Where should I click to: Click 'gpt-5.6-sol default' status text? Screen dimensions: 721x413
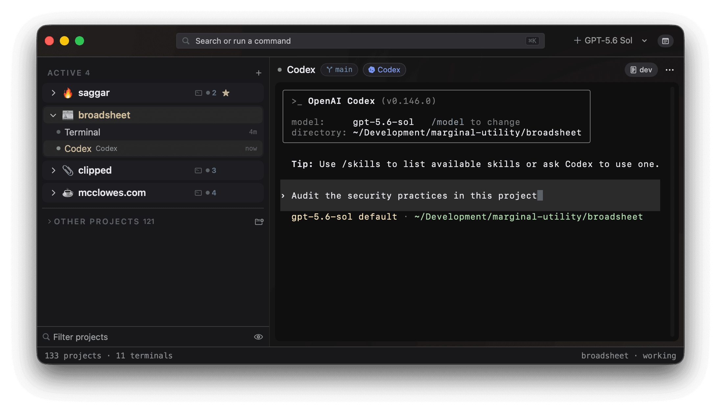click(344, 217)
